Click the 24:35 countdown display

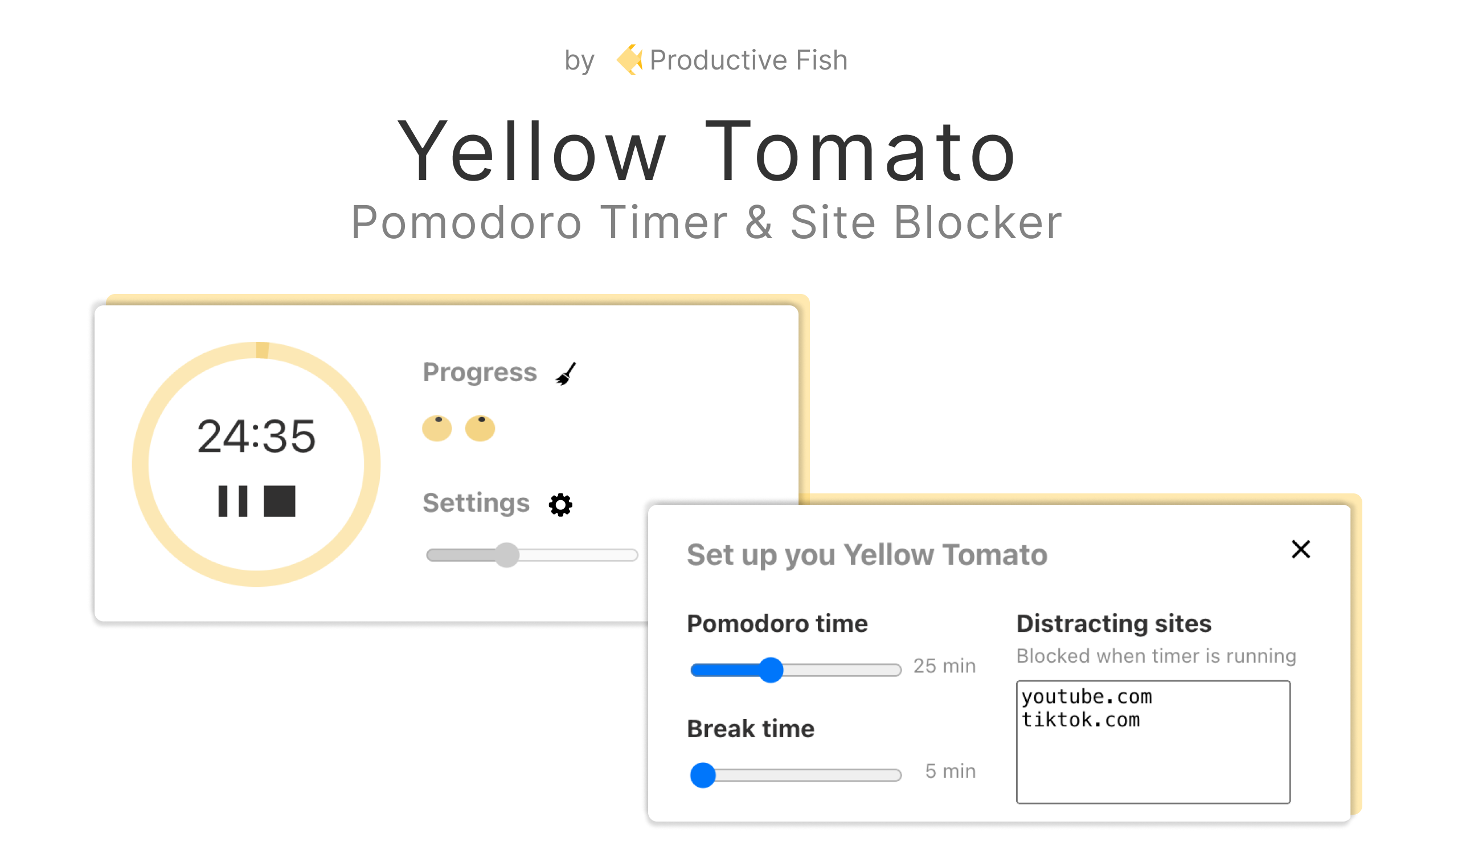pyautogui.click(x=257, y=436)
